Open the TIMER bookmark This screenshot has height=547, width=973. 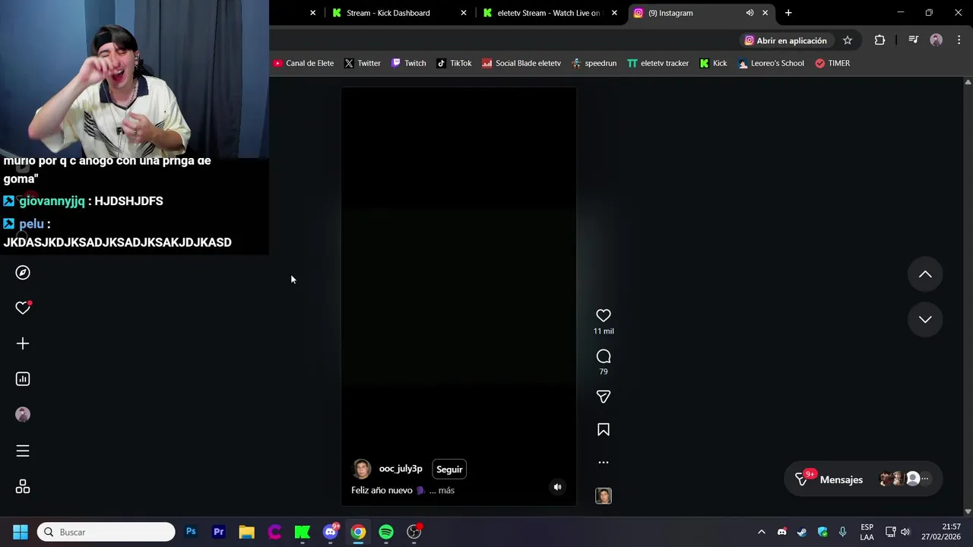[832, 63]
